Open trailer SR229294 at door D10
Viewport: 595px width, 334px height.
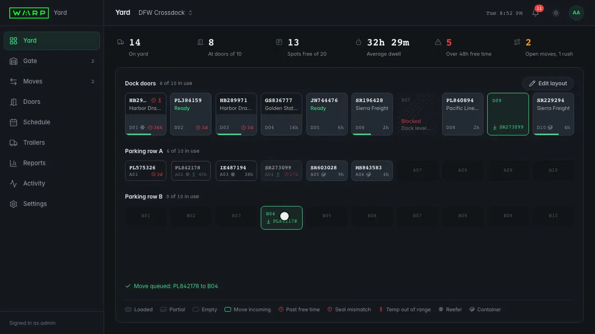click(553, 114)
